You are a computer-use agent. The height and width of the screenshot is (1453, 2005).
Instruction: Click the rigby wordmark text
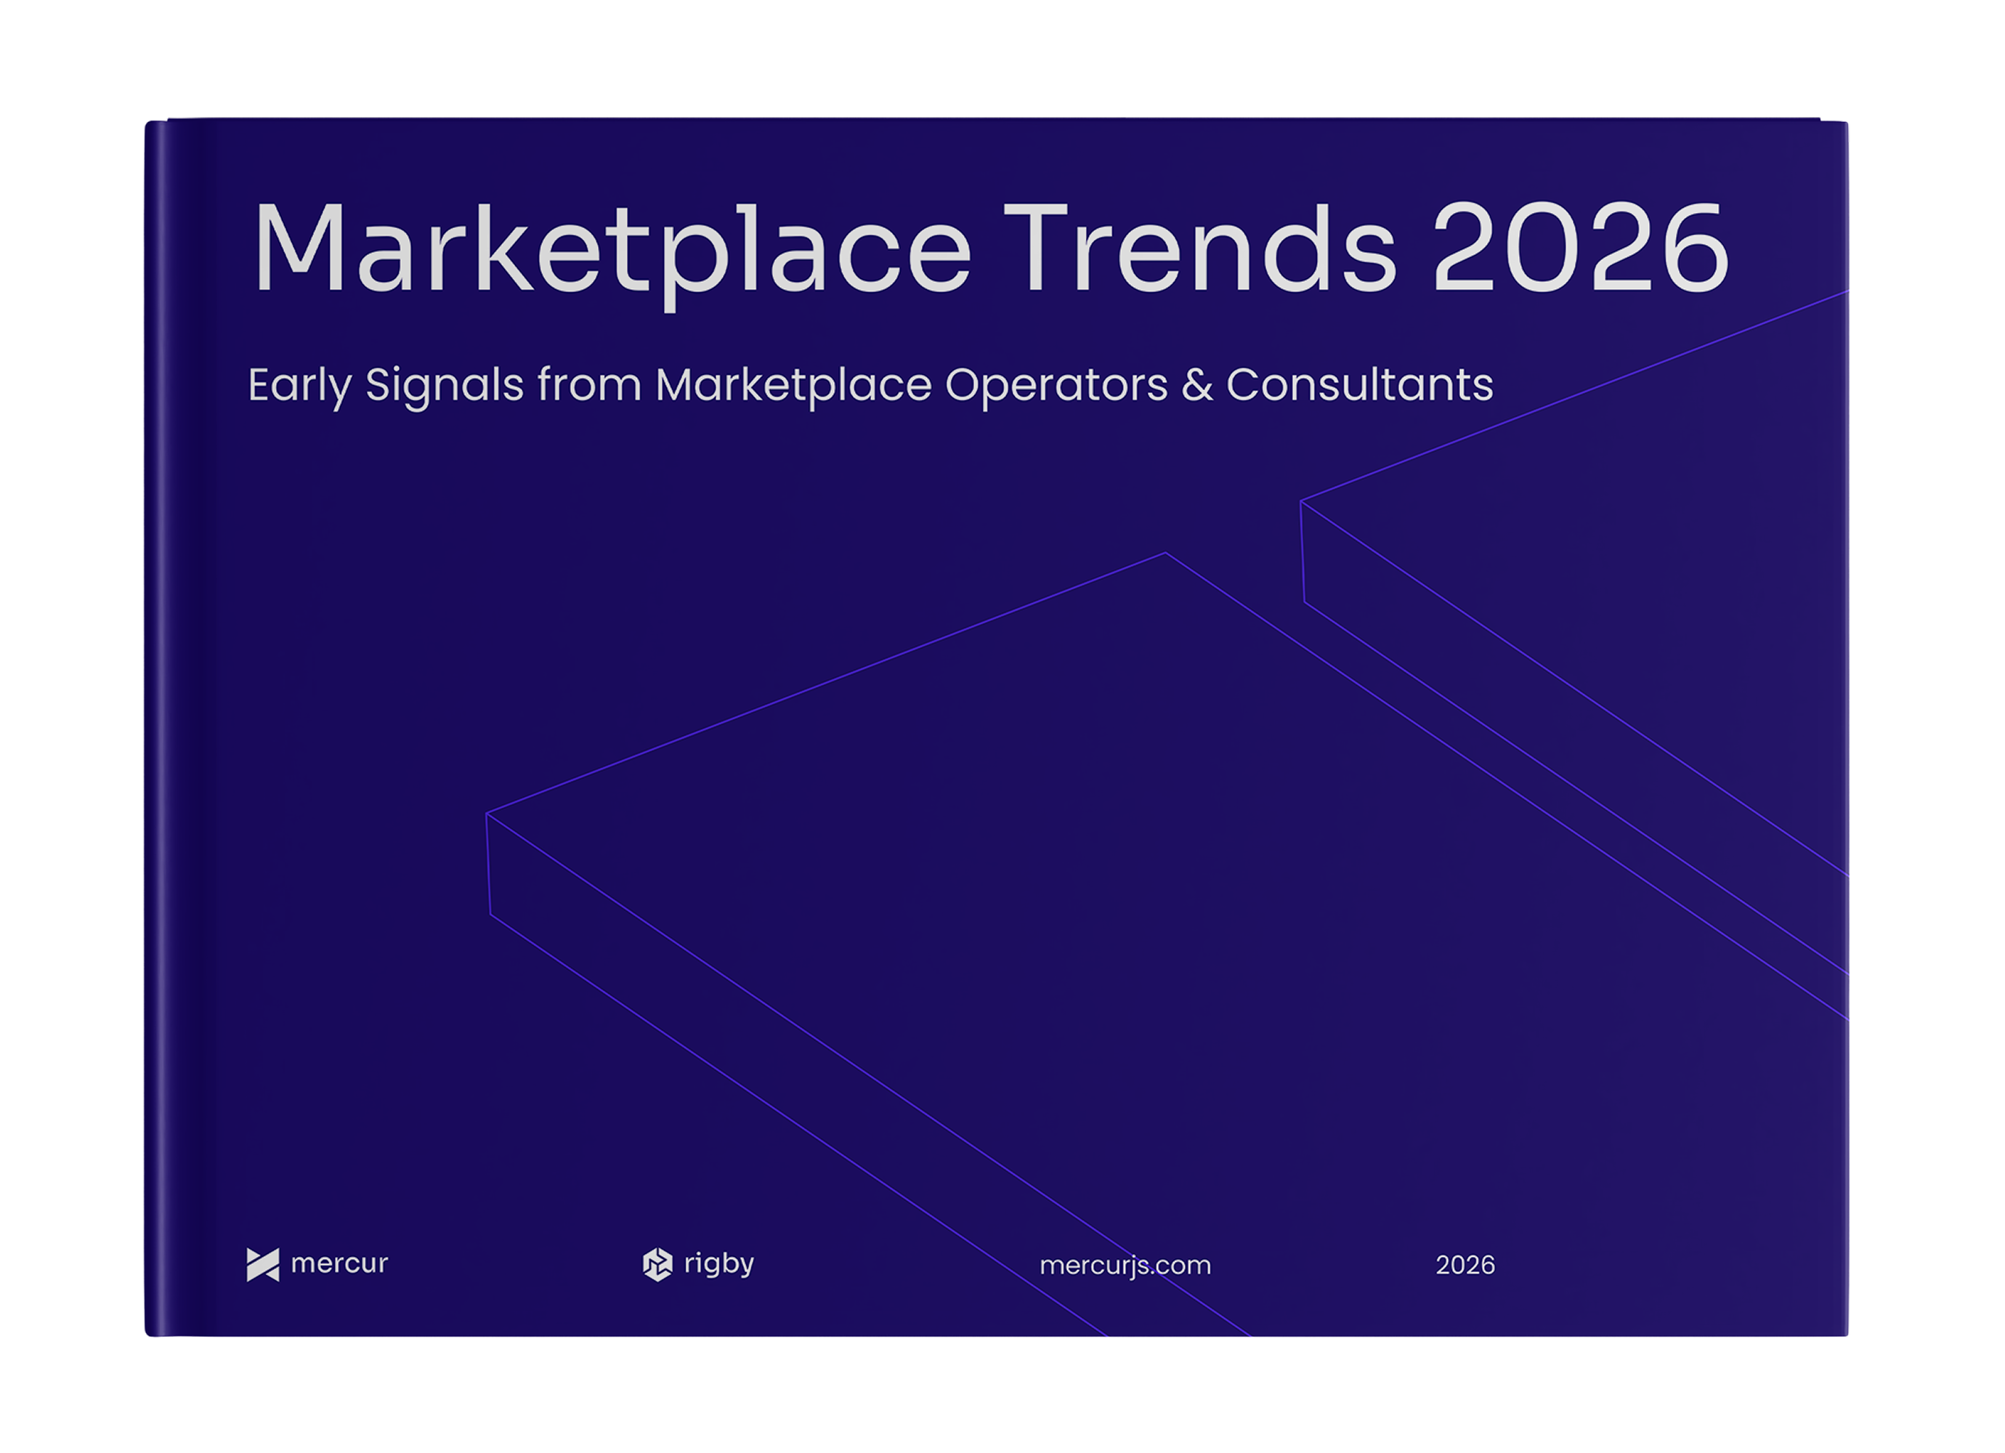point(718,1264)
